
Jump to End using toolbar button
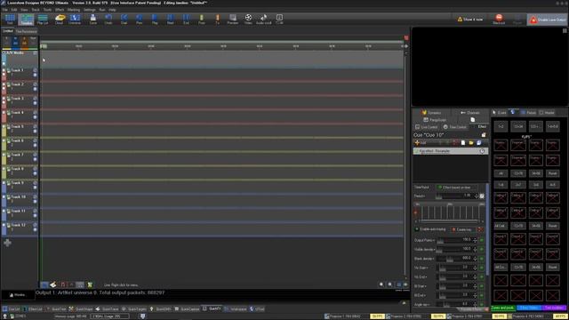pyautogui.click(x=186, y=20)
